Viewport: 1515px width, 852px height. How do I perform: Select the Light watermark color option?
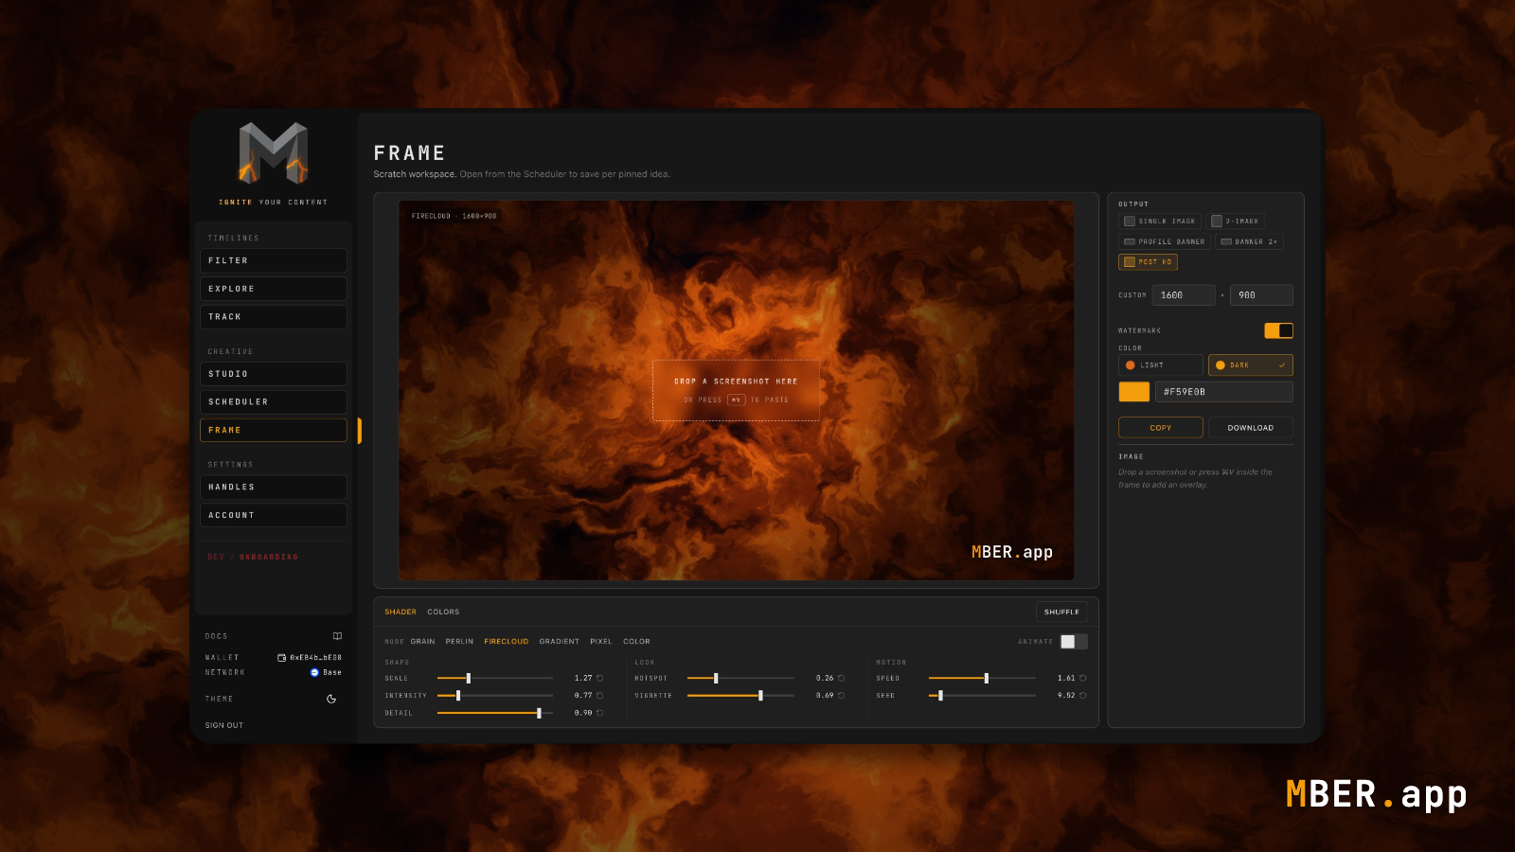tap(1160, 365)
